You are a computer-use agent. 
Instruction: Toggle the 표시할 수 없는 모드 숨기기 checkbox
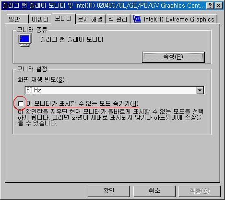point(21,104)
